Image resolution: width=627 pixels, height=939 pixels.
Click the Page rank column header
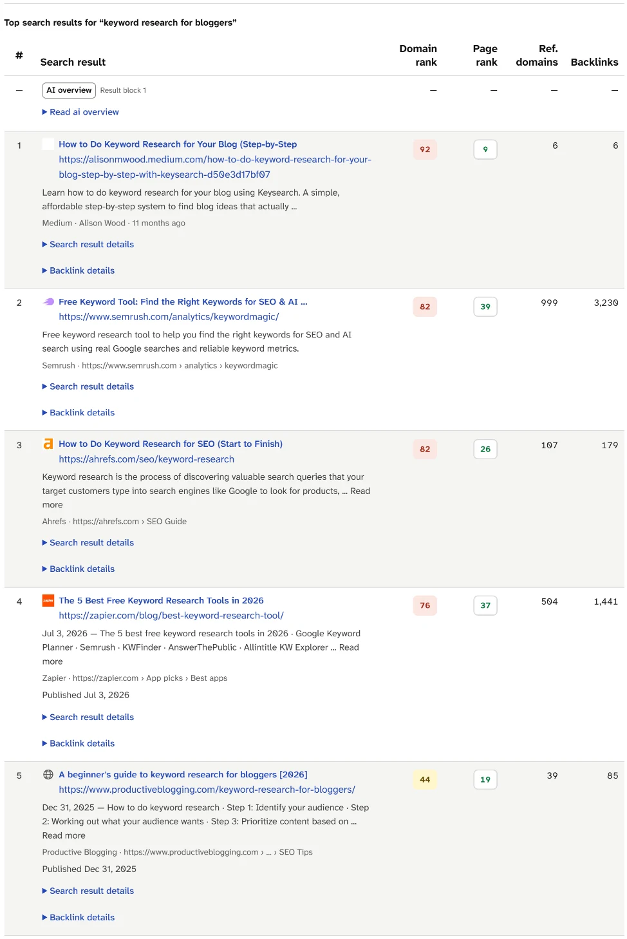tap(485, 55)
